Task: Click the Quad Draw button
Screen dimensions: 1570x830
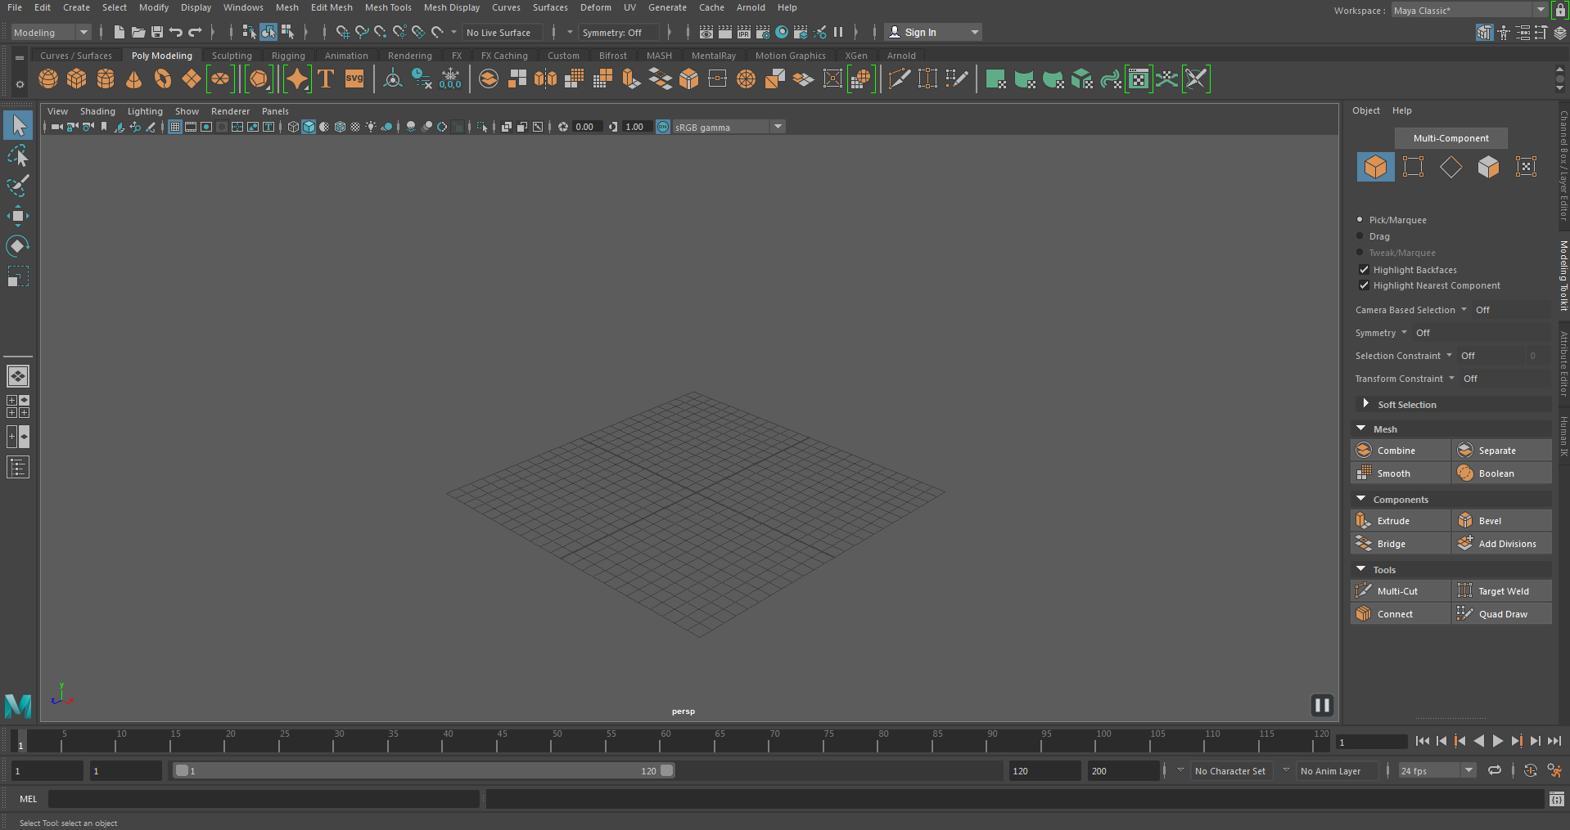Action: pos(1502,614)
